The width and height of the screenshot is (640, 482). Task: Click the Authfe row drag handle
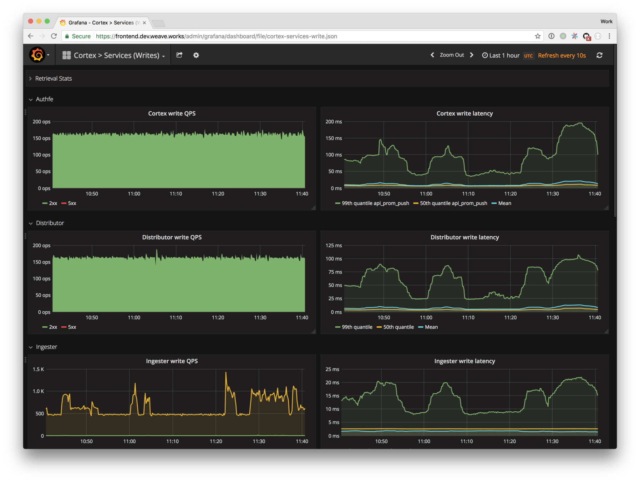(x=25, y=112)
